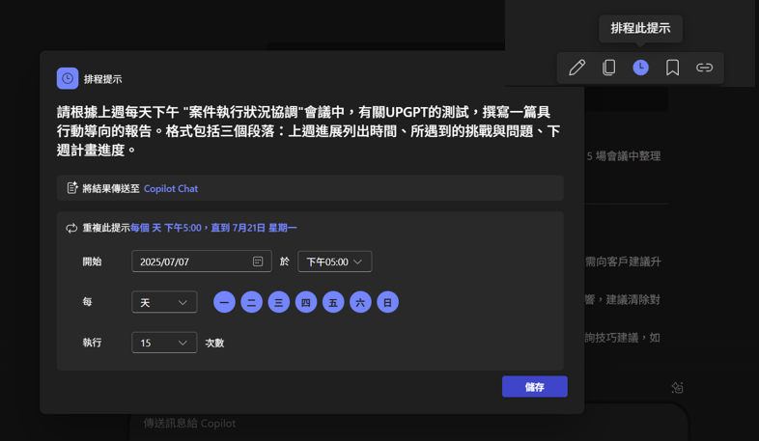Viewport: 759px width, 441px height.
Task: Click the 儲存 save button
Action: pyautogui.click(x=534, y=387)
